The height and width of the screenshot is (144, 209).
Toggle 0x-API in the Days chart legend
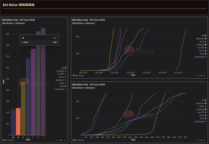click(202, 112)
